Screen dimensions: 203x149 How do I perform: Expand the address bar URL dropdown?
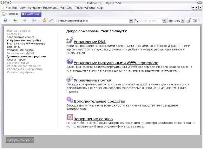click(131, 21)
